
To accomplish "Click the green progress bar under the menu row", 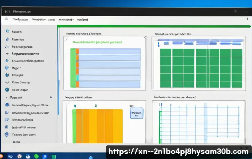I will click(153, 26).
